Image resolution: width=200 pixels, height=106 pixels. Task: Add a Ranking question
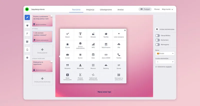point(106,66)
